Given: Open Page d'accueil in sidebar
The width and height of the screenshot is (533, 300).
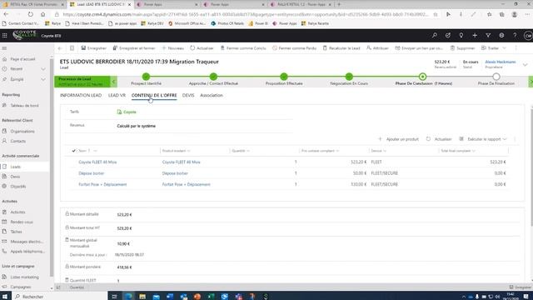Looking at the screenshot, I should click(x=22, y=59).
